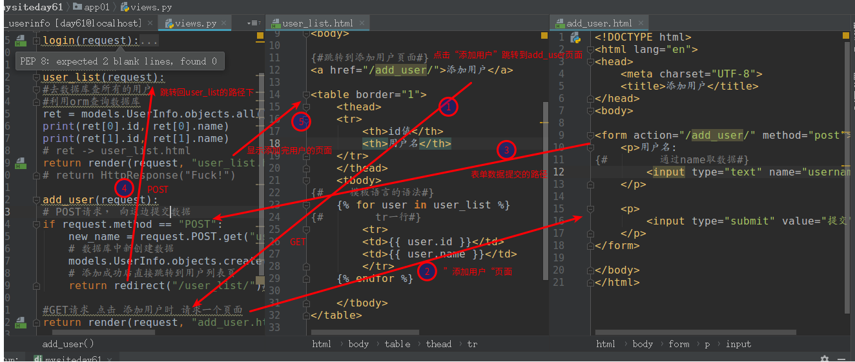Click the H gutter icon beside render add_user.html
This screenshot has height=362, width=855.
click(21, 323)
